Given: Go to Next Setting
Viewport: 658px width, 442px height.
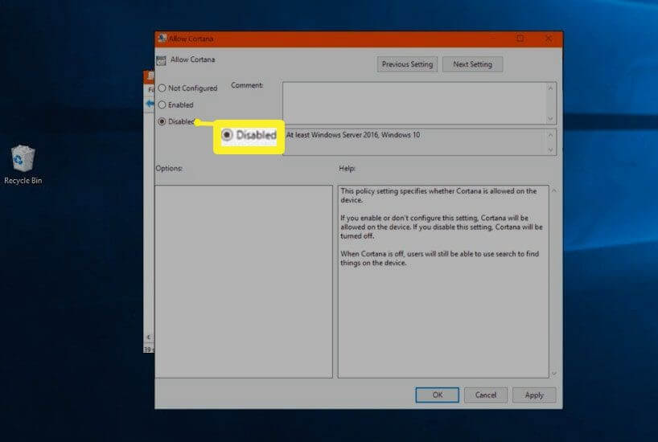Looking at the screenshot, I should click(x=472, y=64).
